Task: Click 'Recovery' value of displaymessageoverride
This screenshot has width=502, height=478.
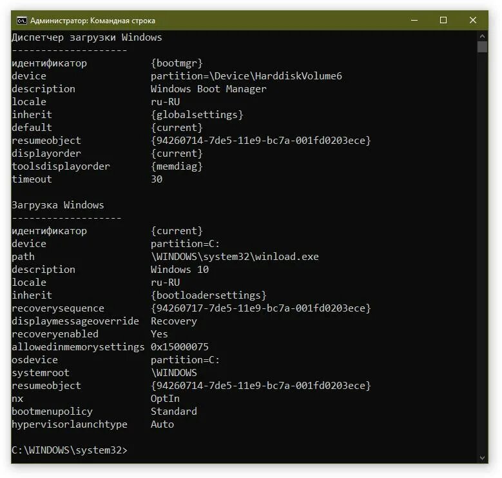Action: [x=174, y=321]
